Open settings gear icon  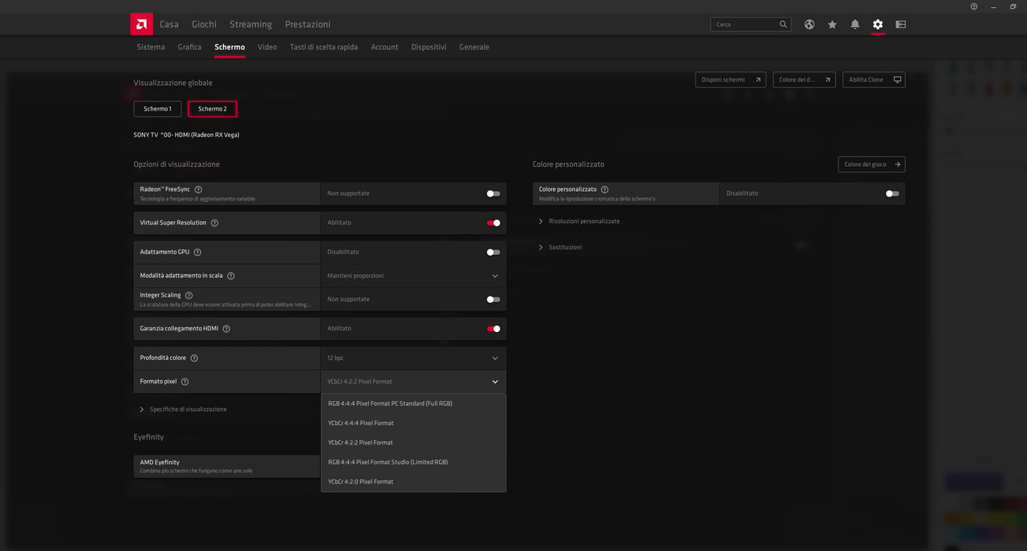coord(878,24)
